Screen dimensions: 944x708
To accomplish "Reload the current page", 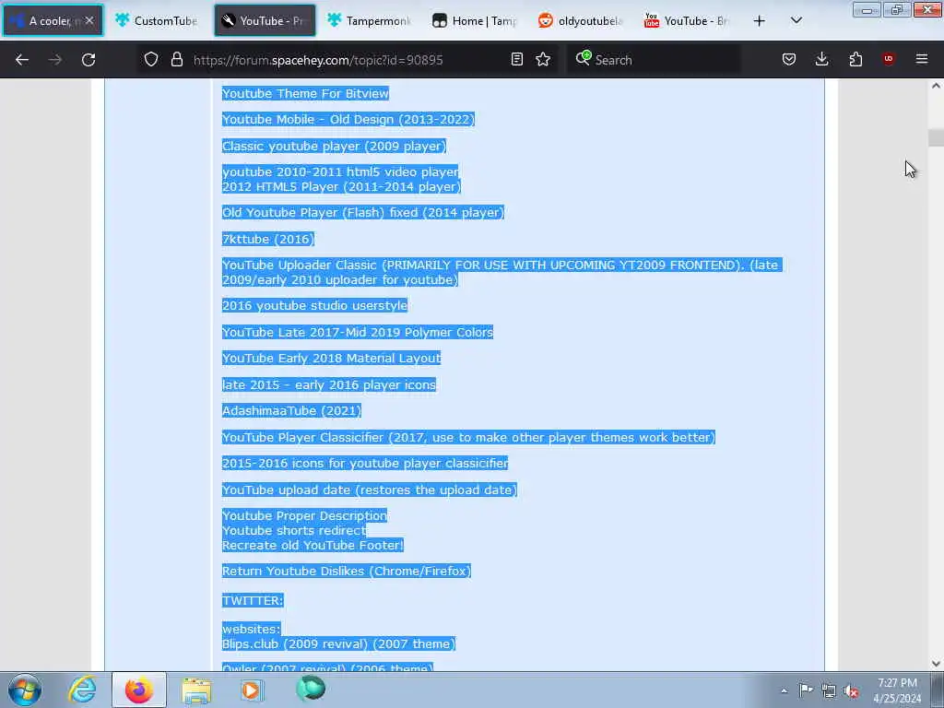I will (88, 60).
